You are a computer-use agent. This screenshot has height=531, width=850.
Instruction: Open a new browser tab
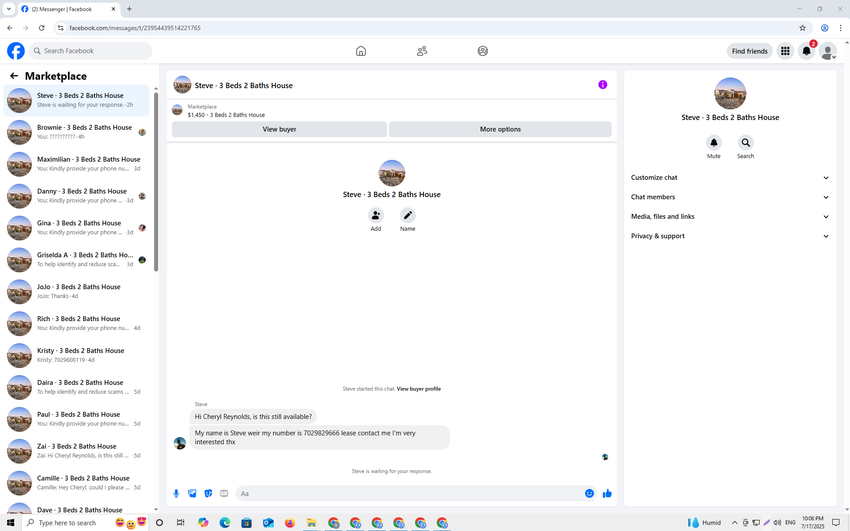pos(129,9)
